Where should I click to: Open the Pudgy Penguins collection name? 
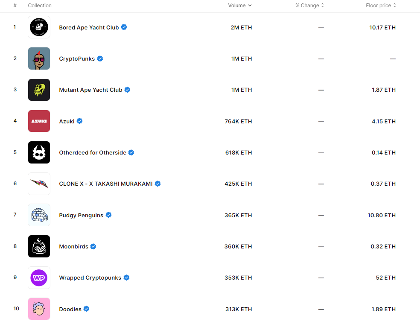coord(81,215)
